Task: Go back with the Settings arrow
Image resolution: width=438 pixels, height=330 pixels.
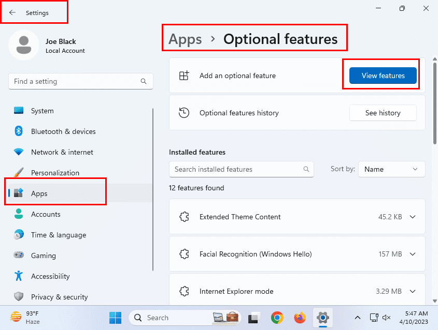Action: [12, 12]
